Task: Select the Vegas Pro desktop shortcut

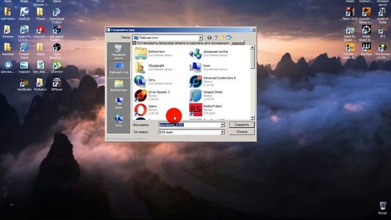Action: coord(24,33)
